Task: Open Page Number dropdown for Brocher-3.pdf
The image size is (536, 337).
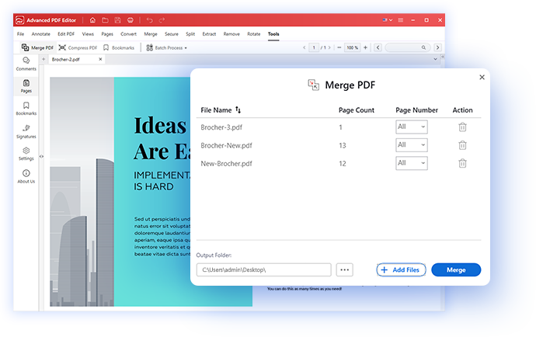Action: (x=411, y=127)
